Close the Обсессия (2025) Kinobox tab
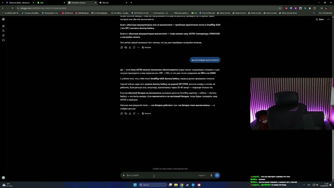This screenshot has width=334, height=188. pos(33,3)
